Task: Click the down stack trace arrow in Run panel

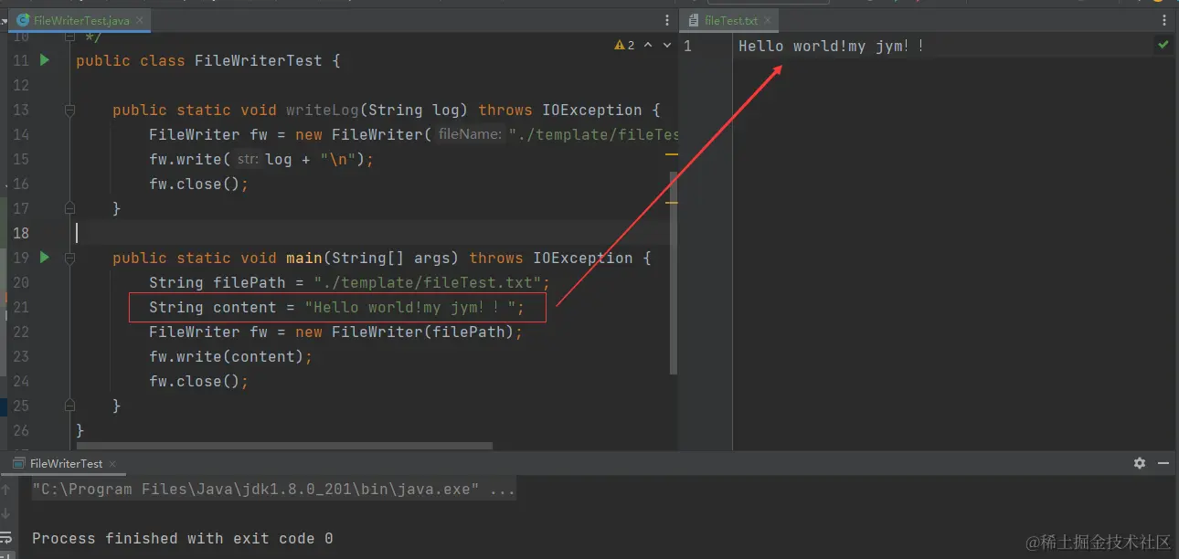Action: click(7, 512)
